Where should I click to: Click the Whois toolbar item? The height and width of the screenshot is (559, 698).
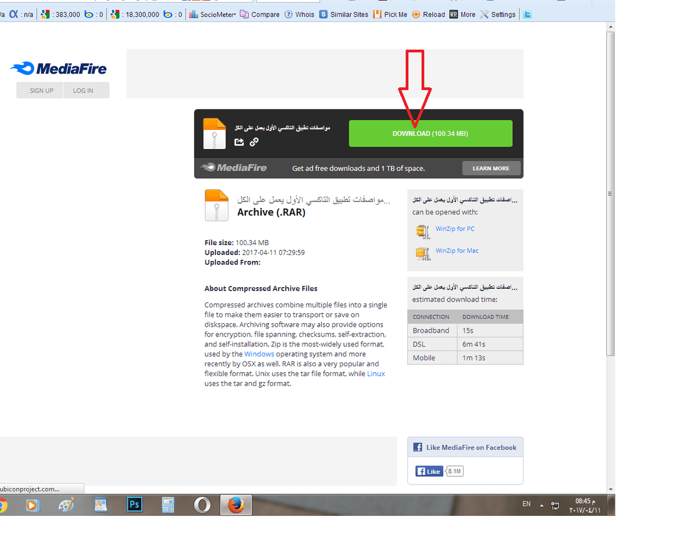point(300,15)
